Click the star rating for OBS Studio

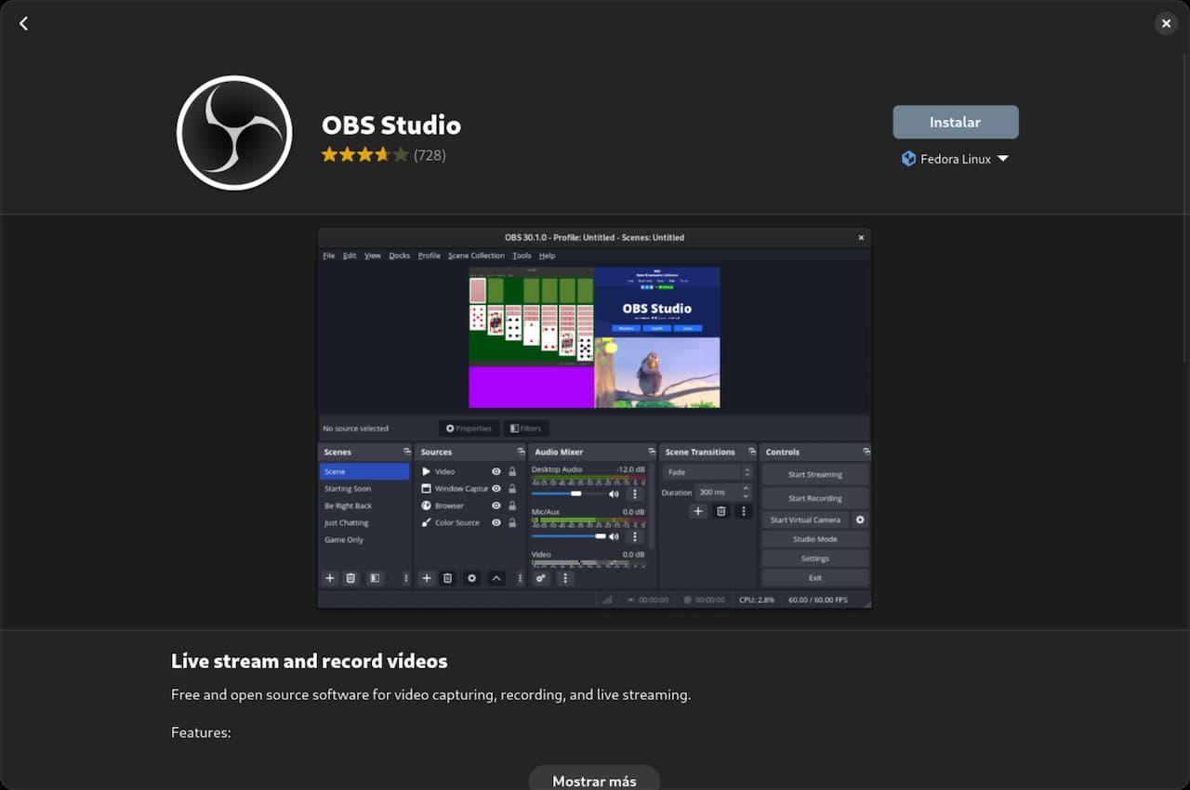click(364, 155)
